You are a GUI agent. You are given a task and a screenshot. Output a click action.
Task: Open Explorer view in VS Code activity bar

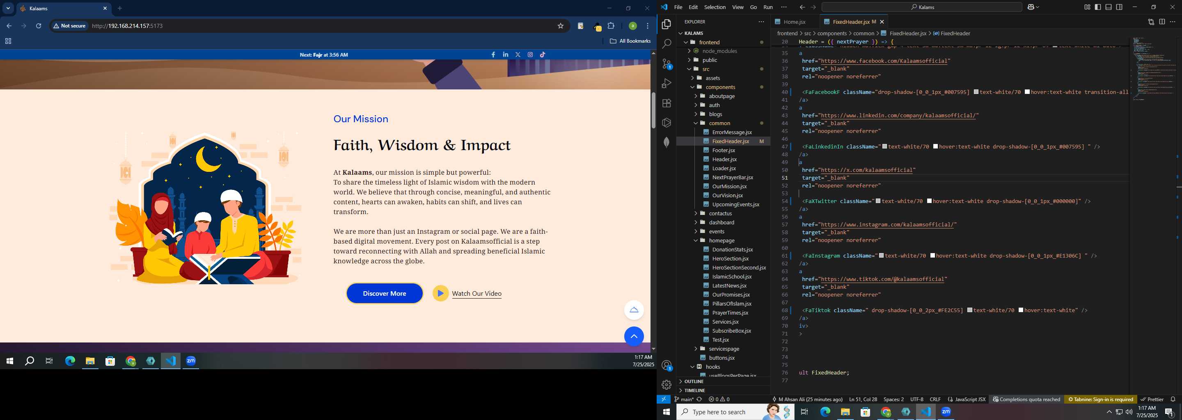pyautogui.click(x=666, y=24)
